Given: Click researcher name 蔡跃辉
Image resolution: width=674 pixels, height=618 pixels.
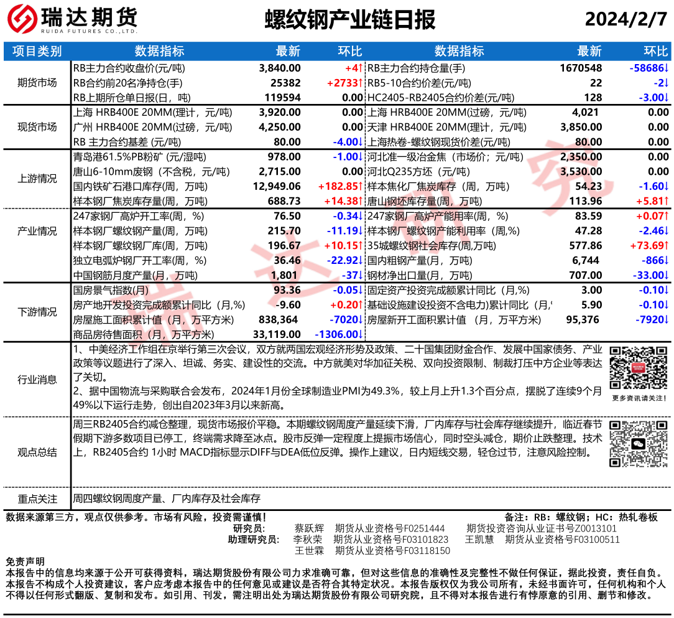Looking at the screenshot, I should point(309,528).
